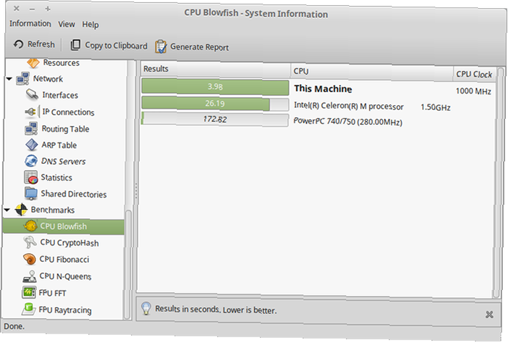Open the FPU FFT oscilloscope icon
This screenshot has width=508, height=343.
[29, 293]
